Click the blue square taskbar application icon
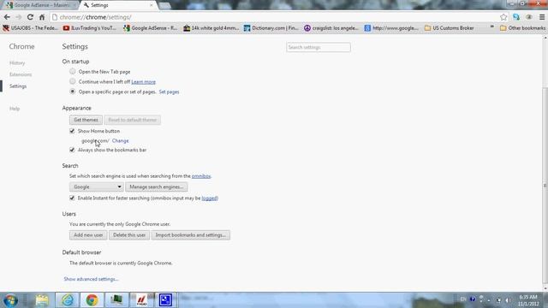The width and height of the screenshot is (548, 308). (165, 300)
